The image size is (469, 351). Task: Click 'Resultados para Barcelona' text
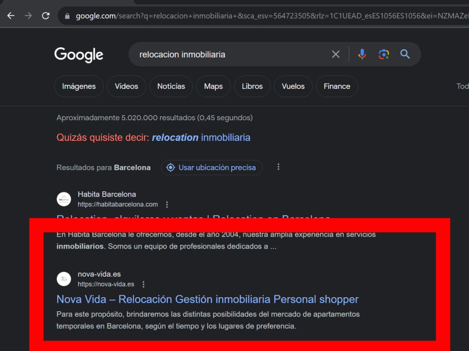(x=104, y=168)
